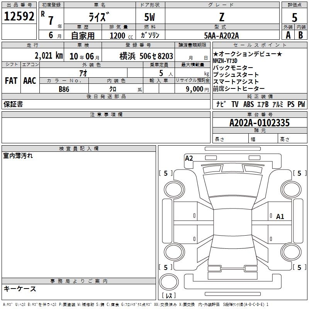
Task: Select the color number B86
Action: point(64,89)
